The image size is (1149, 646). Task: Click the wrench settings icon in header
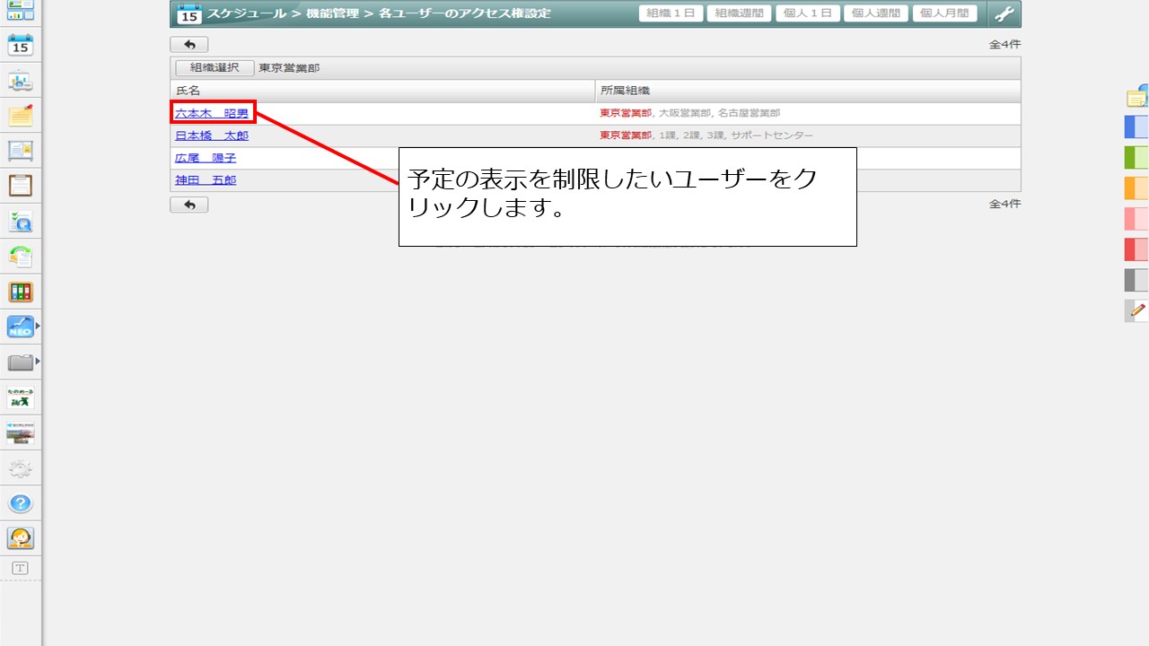click(x=1004, y=13)
